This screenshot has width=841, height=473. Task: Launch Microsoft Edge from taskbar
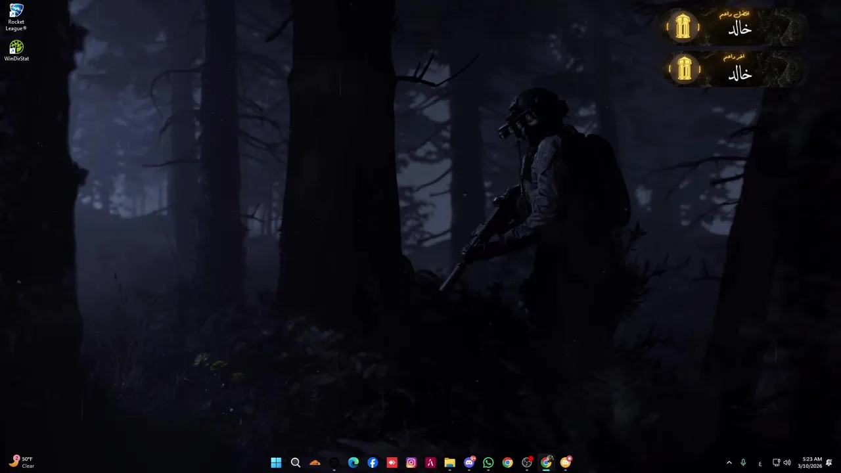point(353,462)
